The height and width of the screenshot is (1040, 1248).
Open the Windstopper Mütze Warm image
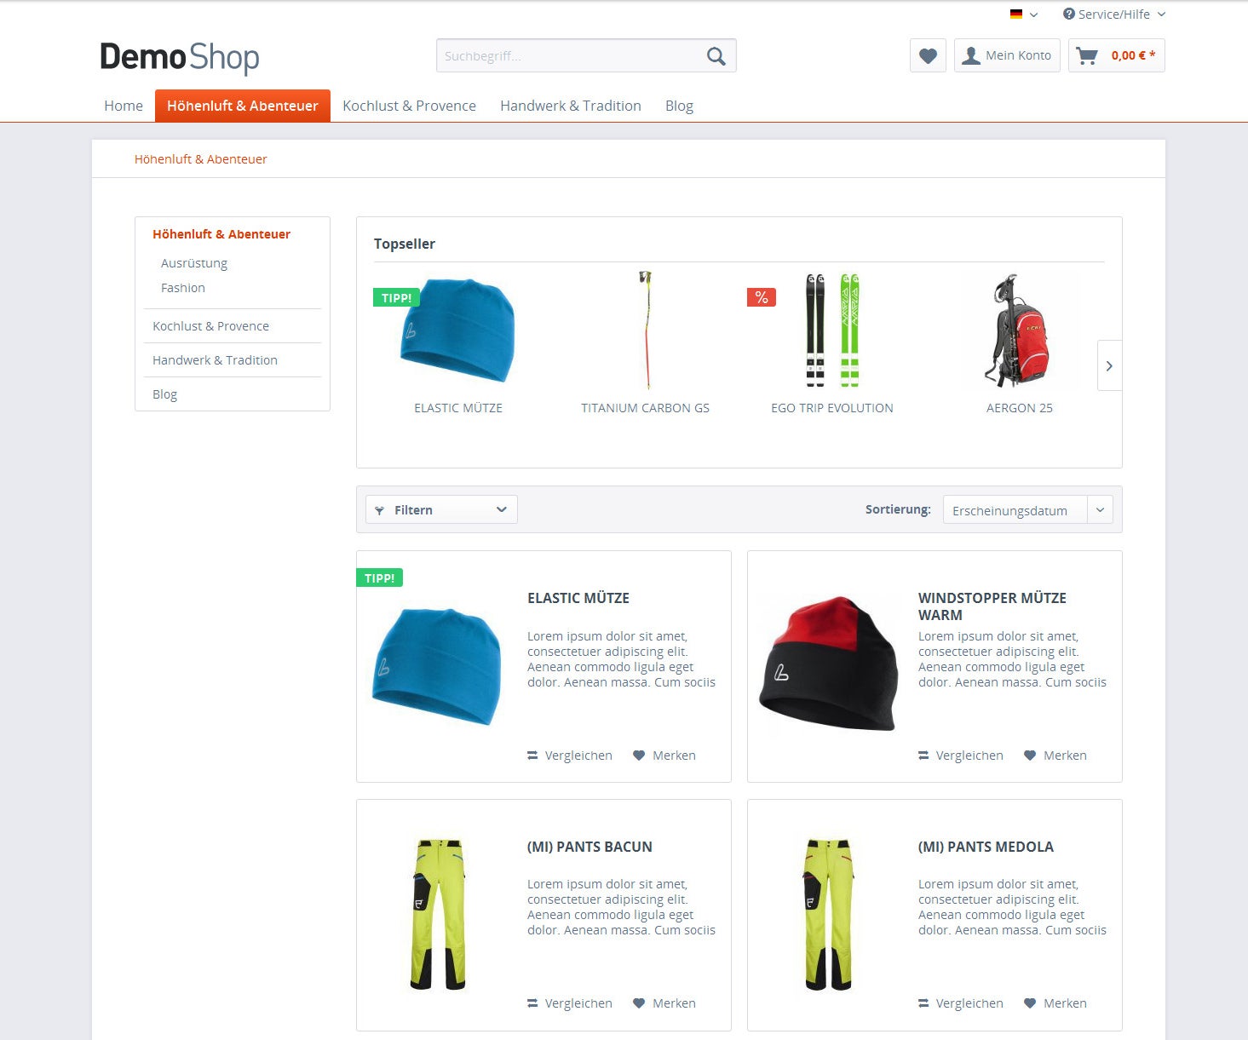pyautogui.click(x=828, y=664)
